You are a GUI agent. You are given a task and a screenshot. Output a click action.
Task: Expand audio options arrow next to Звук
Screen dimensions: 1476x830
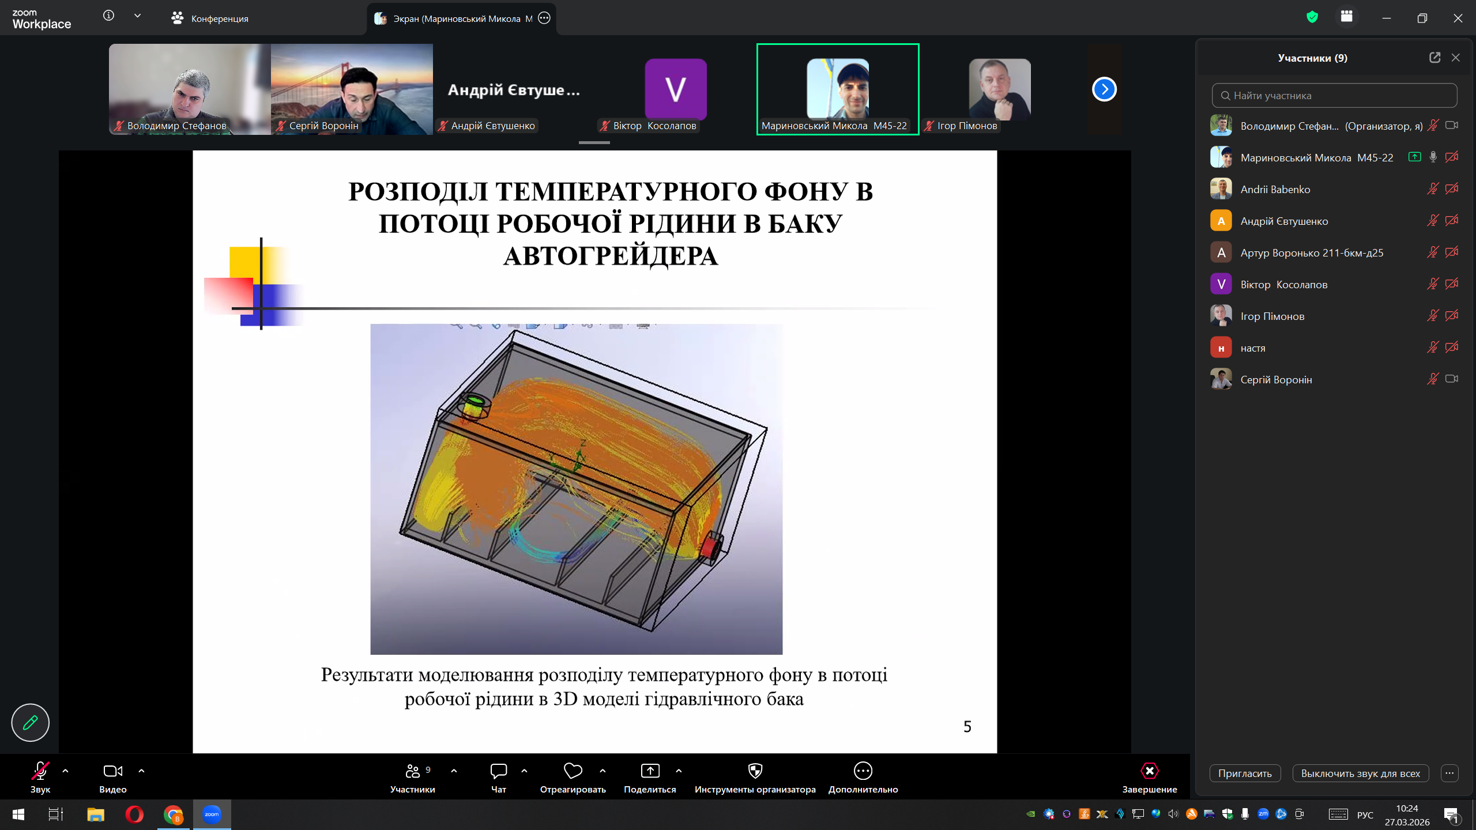[65, 771]
